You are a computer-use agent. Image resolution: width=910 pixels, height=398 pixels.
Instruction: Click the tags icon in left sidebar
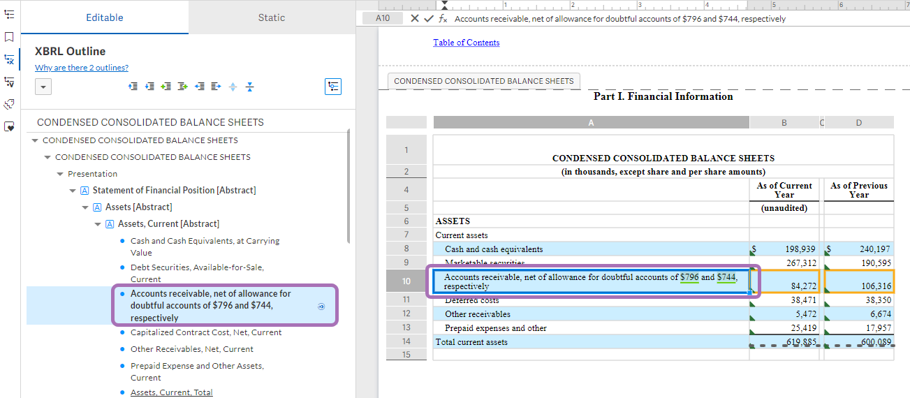coord(9,104)
